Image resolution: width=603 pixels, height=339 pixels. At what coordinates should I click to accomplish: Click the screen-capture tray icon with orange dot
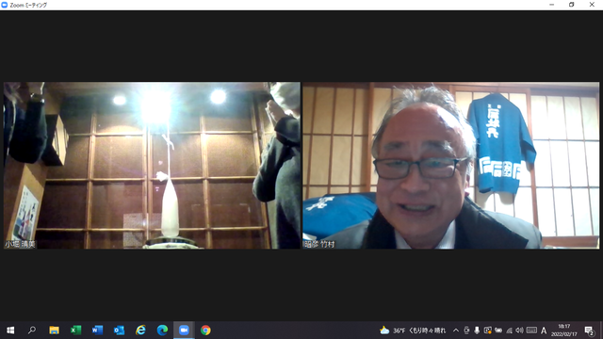[488, 331]
